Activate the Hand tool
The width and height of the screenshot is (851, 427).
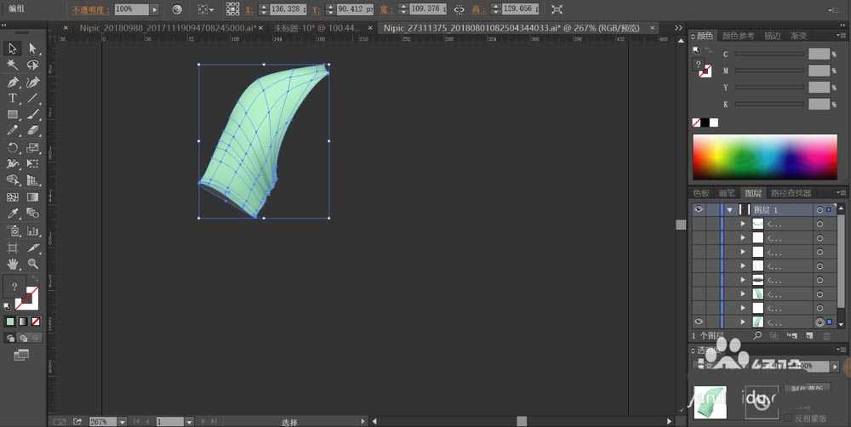point(13,264)
